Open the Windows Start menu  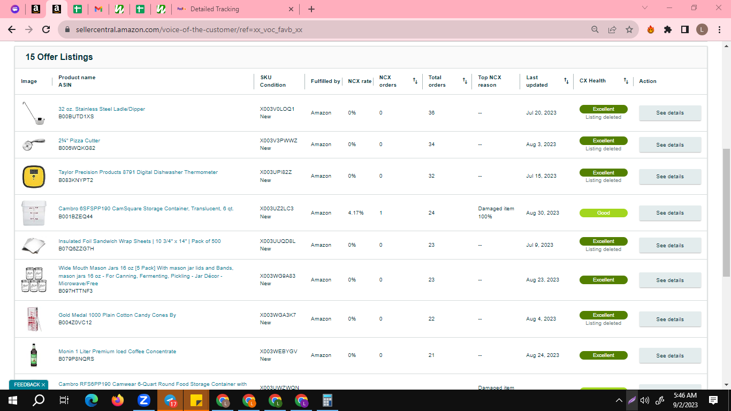[12, 400]
